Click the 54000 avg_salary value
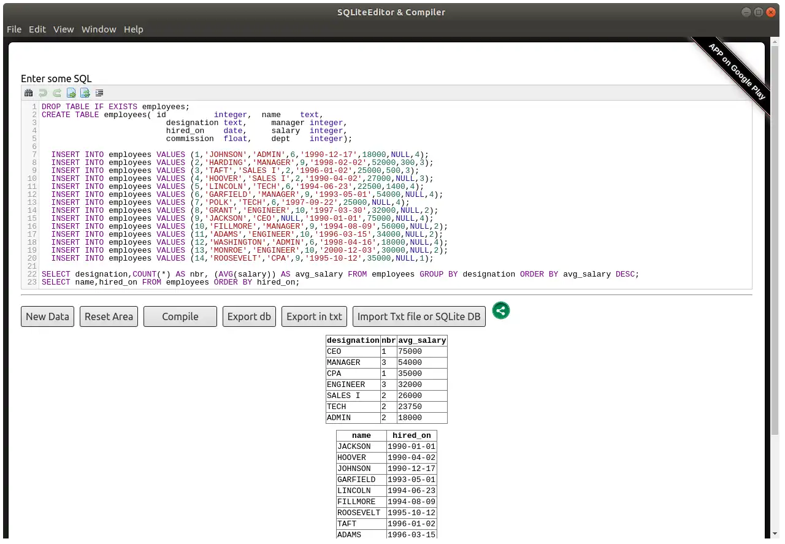The height and width of the screenshot is (544, 785). pos(422,362)
